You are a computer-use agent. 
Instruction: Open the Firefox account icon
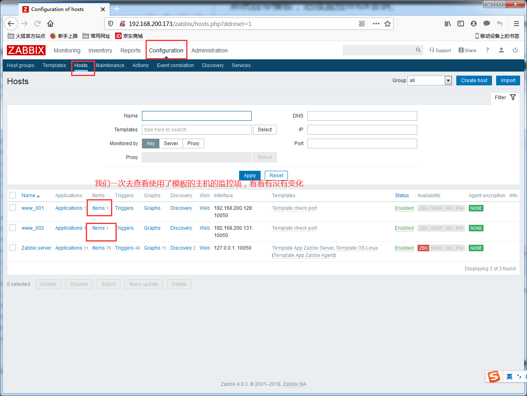(x=474, y=24)
